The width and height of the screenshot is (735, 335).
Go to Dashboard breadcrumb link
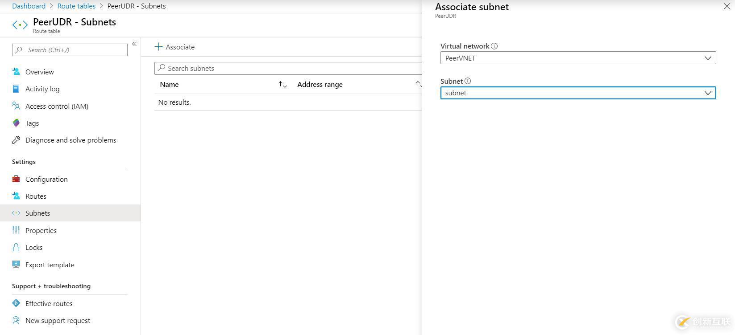click(29, 6)
